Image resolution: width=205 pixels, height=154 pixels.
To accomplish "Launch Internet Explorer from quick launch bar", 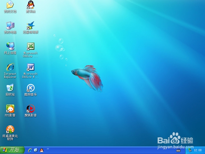I will 30,150.
